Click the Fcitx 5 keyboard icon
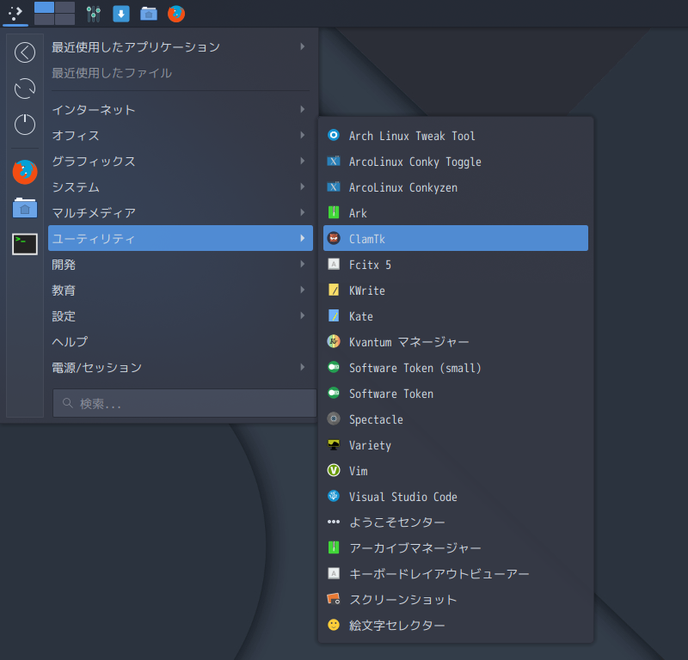The height and width of the screenshot is (660, 688). click(x=334, y=264)
